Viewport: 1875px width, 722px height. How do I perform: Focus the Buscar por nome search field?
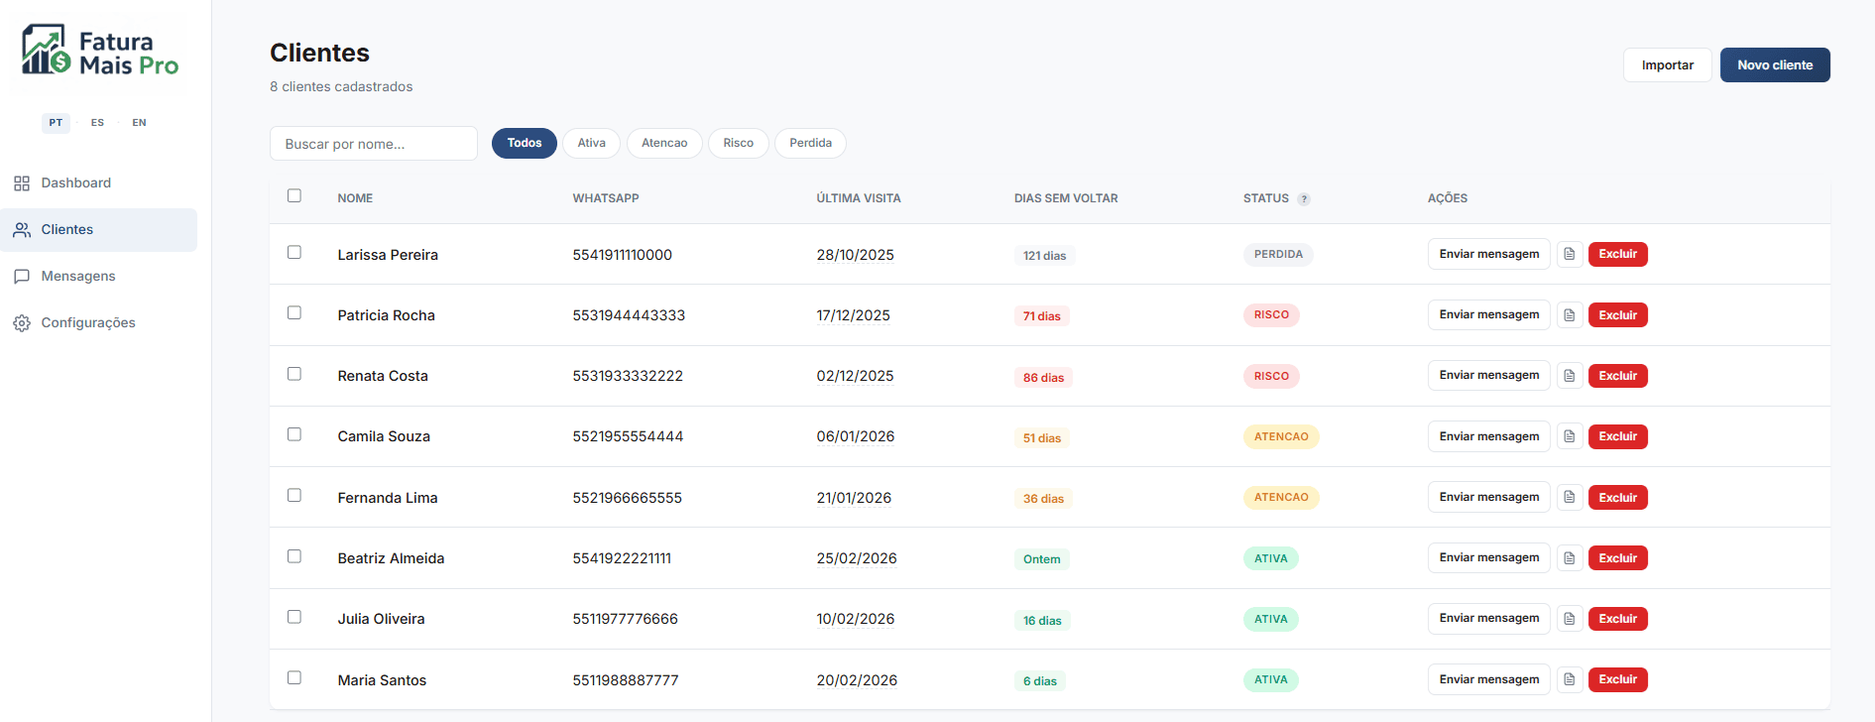tap(374, 144)
